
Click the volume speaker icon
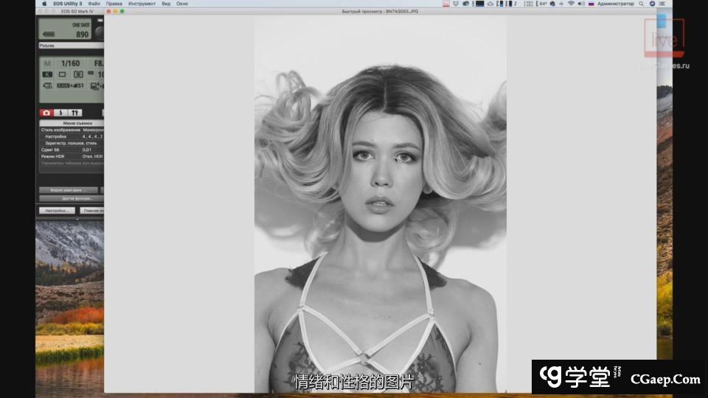(x=580, y=4)
